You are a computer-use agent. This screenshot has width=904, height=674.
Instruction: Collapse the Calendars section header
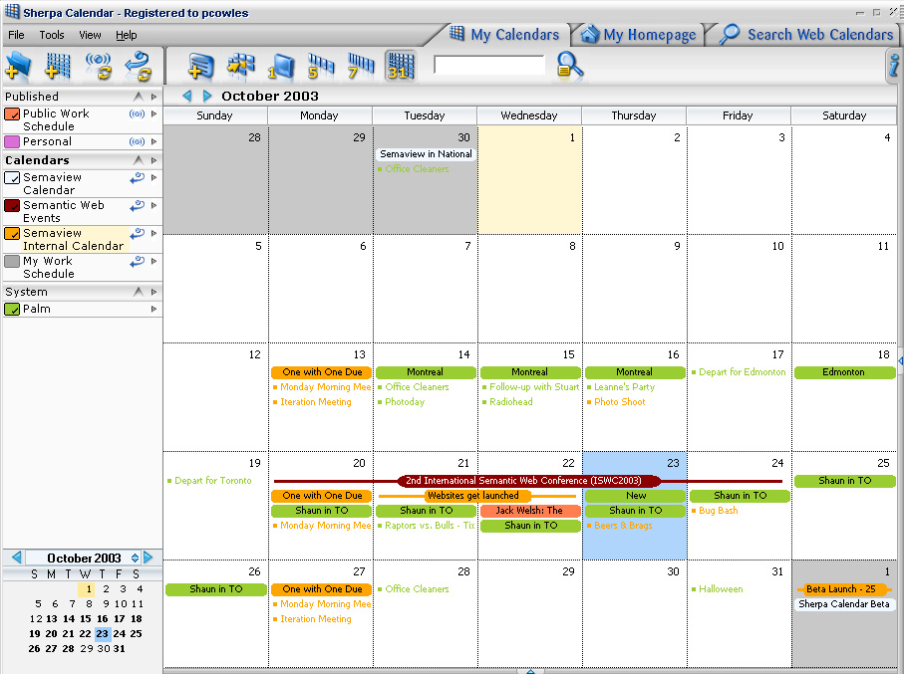[138, 160]
